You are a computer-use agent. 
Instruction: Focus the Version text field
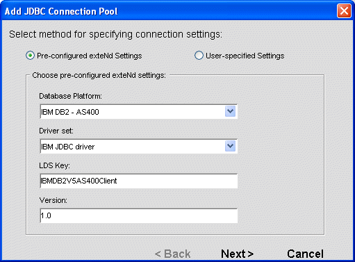click(139, 215)
